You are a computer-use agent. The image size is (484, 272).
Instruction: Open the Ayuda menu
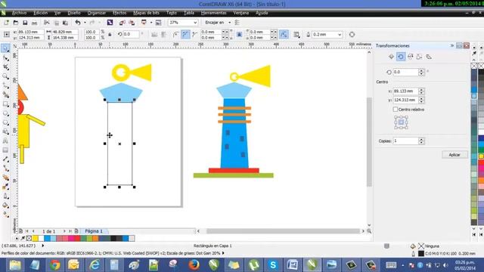coord(262,13)
